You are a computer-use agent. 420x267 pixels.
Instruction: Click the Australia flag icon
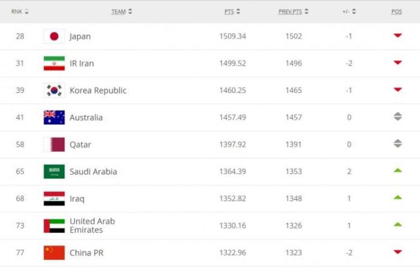54,118
